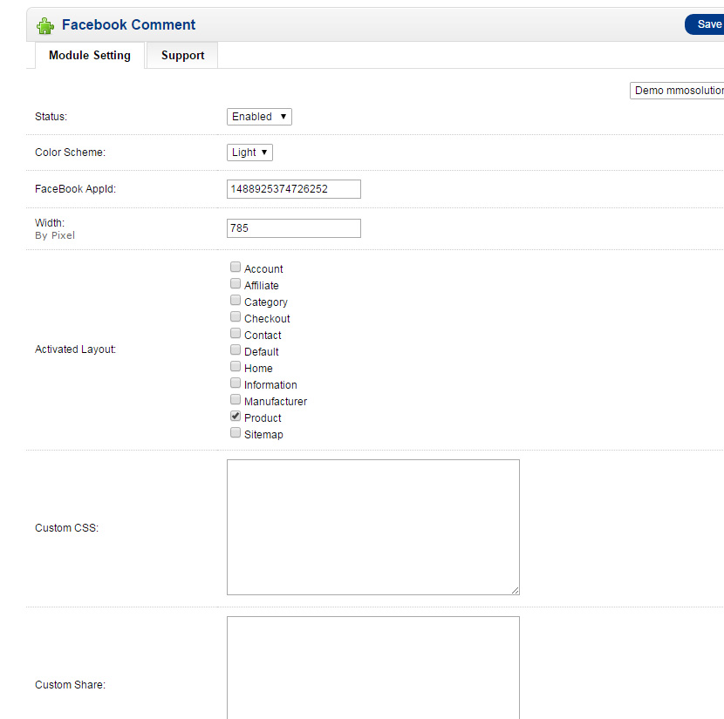This screenshot has height=719, width=724.
Task: Select the Module Setting tab
Action: tap(89, 55)
